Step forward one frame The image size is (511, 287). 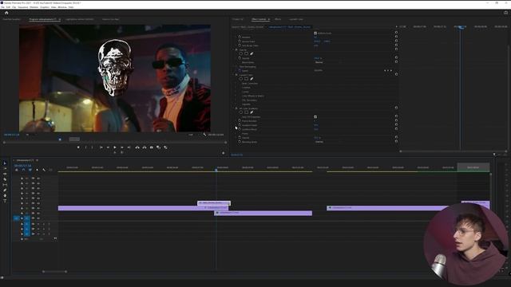coord(122,147)
